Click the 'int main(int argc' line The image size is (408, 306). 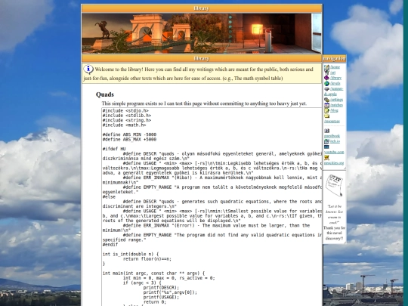click(x=153, y=274)
